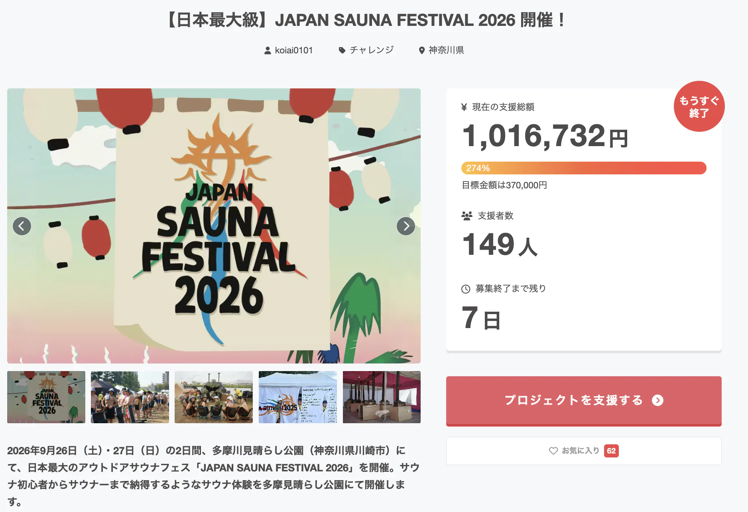The image size is (748, 512).
Task: Click the user profile icon beside koiai0101
Action: tap(268, 51)
